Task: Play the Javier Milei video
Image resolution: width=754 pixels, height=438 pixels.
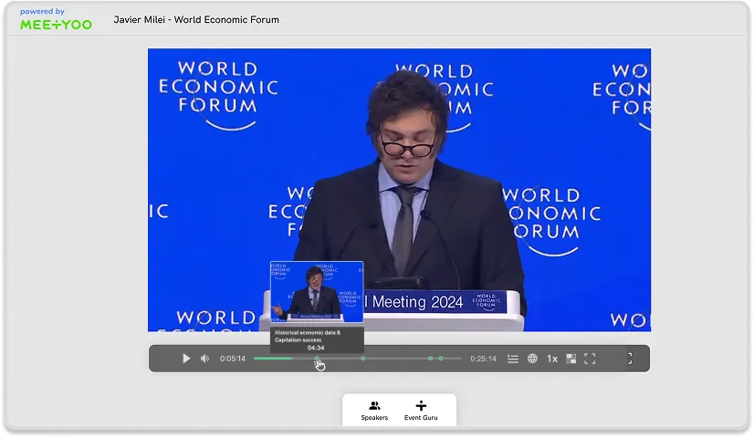Action: 186,359
